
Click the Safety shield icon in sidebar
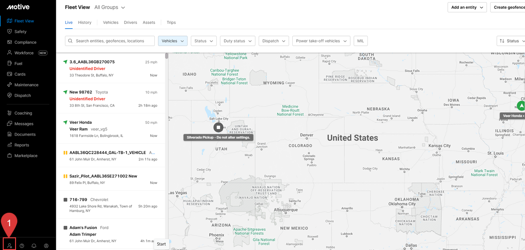10,32
